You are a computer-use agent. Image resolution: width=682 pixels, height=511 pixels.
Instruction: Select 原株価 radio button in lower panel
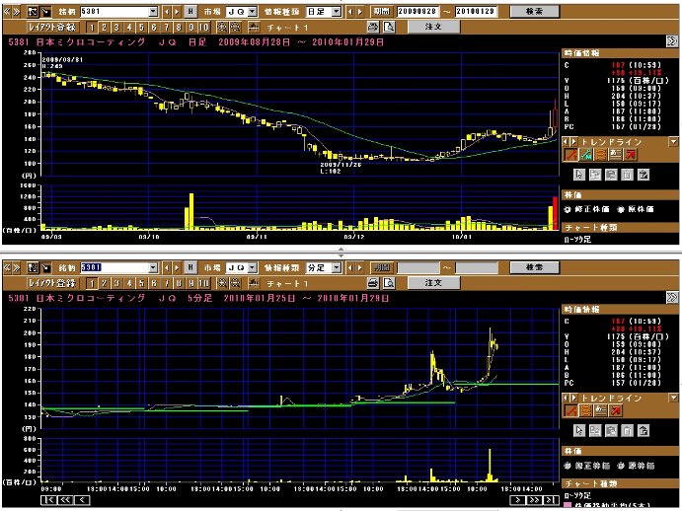(619, 466)
